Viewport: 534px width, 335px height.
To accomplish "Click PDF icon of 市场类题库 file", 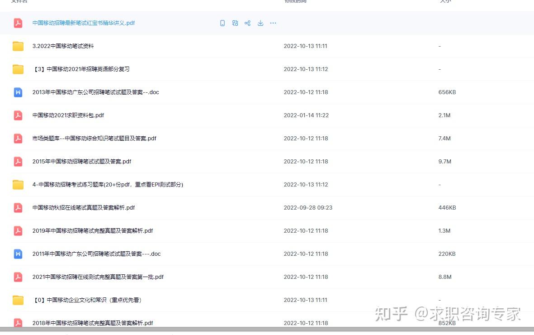I will [x=18, y=139].
